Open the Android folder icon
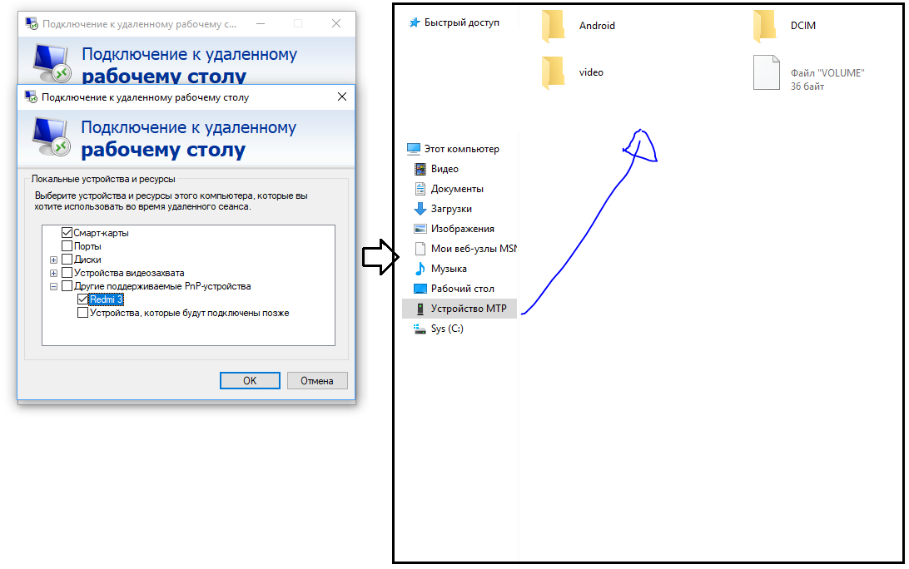 553,26
